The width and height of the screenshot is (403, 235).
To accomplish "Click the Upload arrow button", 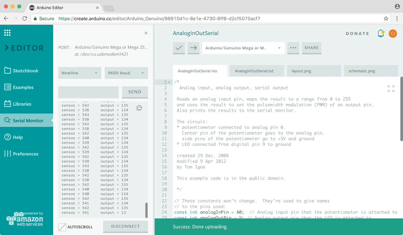I will 193,48.
